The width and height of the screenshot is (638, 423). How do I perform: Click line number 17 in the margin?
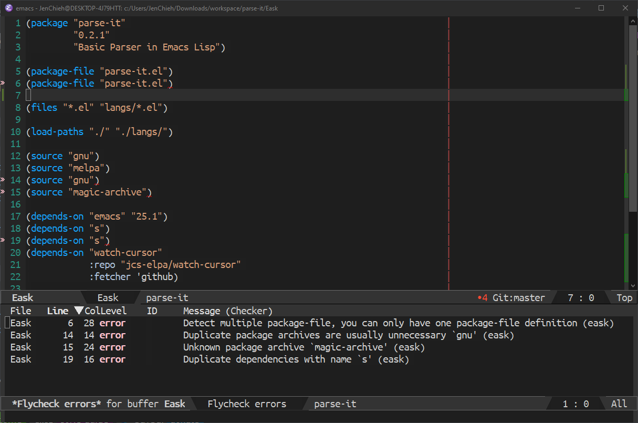[15, 216]
